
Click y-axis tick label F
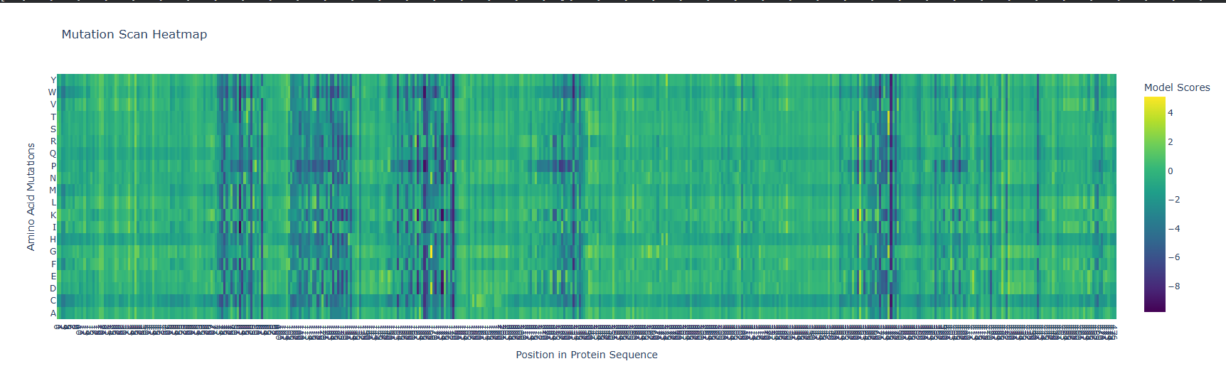(x=53, y=264)
